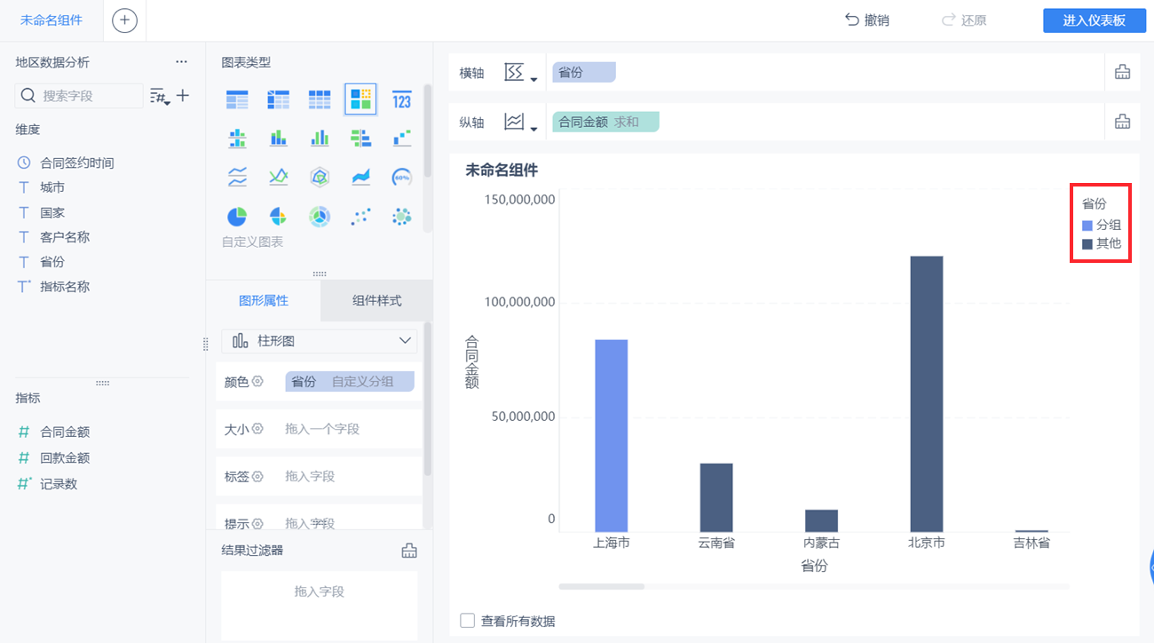This screenshot has width=1154, height=643.
Task: Click the 分组 blue legend color swatch
Action: (x=1089, y=225)
